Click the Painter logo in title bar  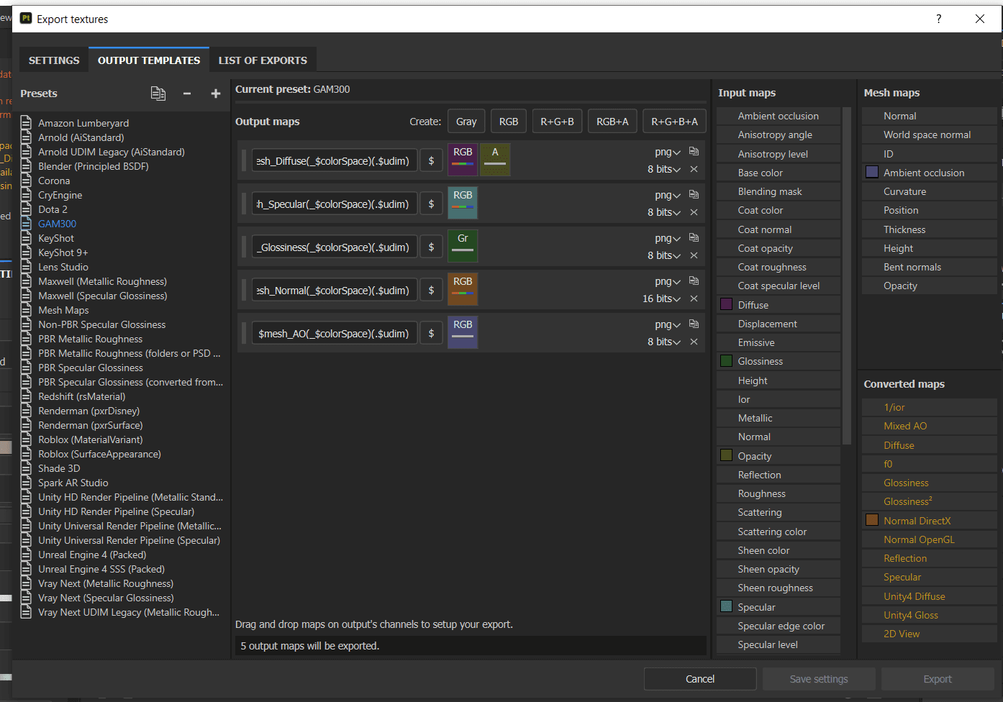pyautogui.click(x=26, y=19)
